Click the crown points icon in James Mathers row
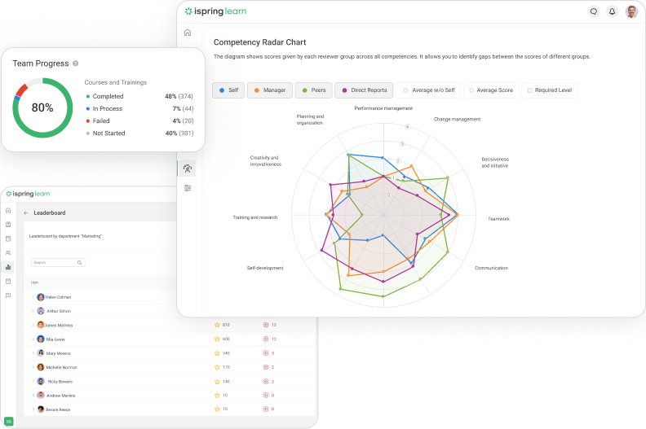This screenshot has width=646, height=429. 217,325
